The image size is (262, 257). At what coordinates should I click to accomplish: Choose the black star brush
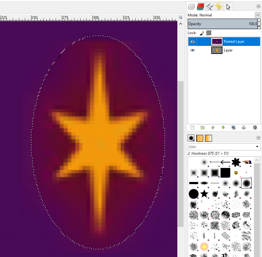point(204,194)
